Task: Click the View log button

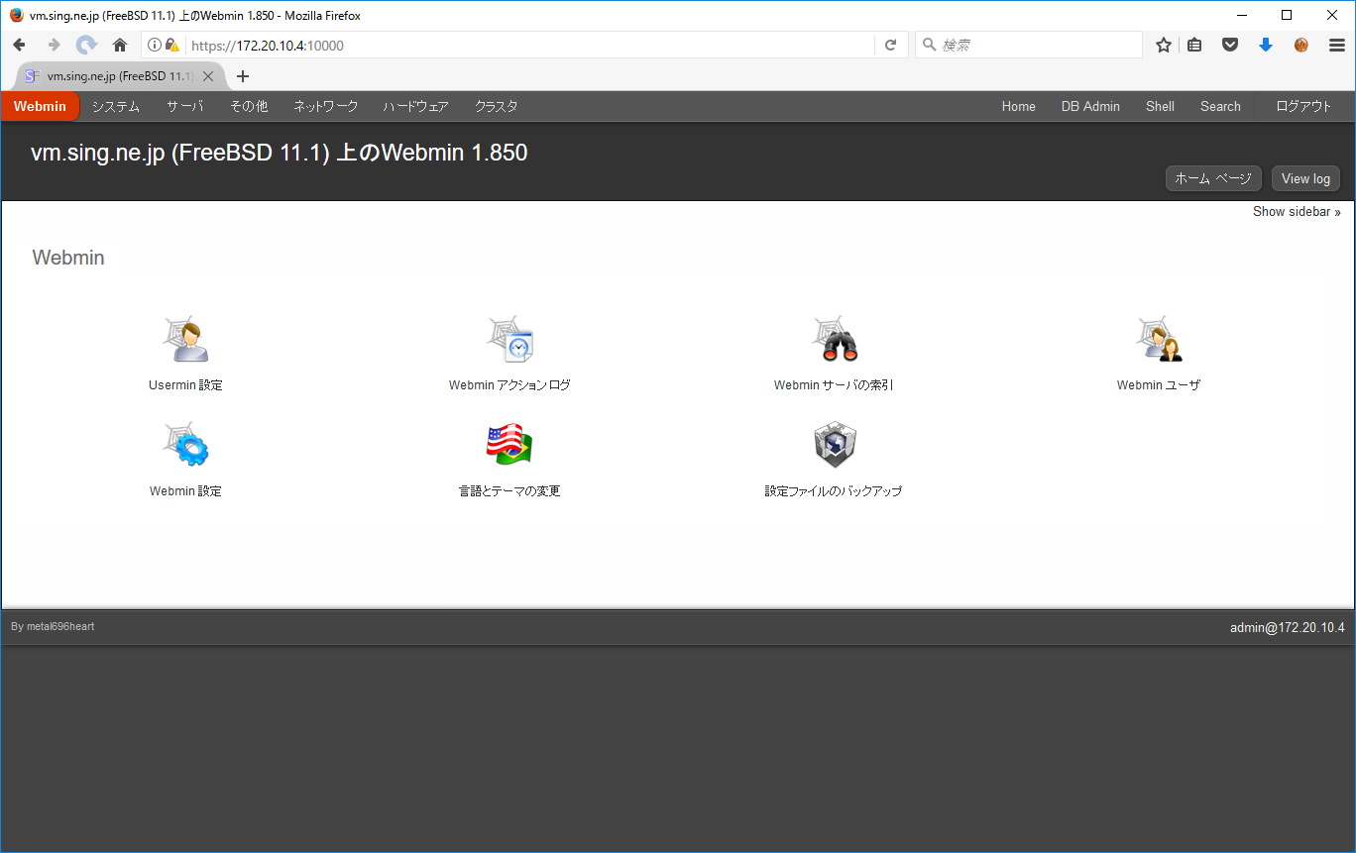Action: tap(1305, 178)
